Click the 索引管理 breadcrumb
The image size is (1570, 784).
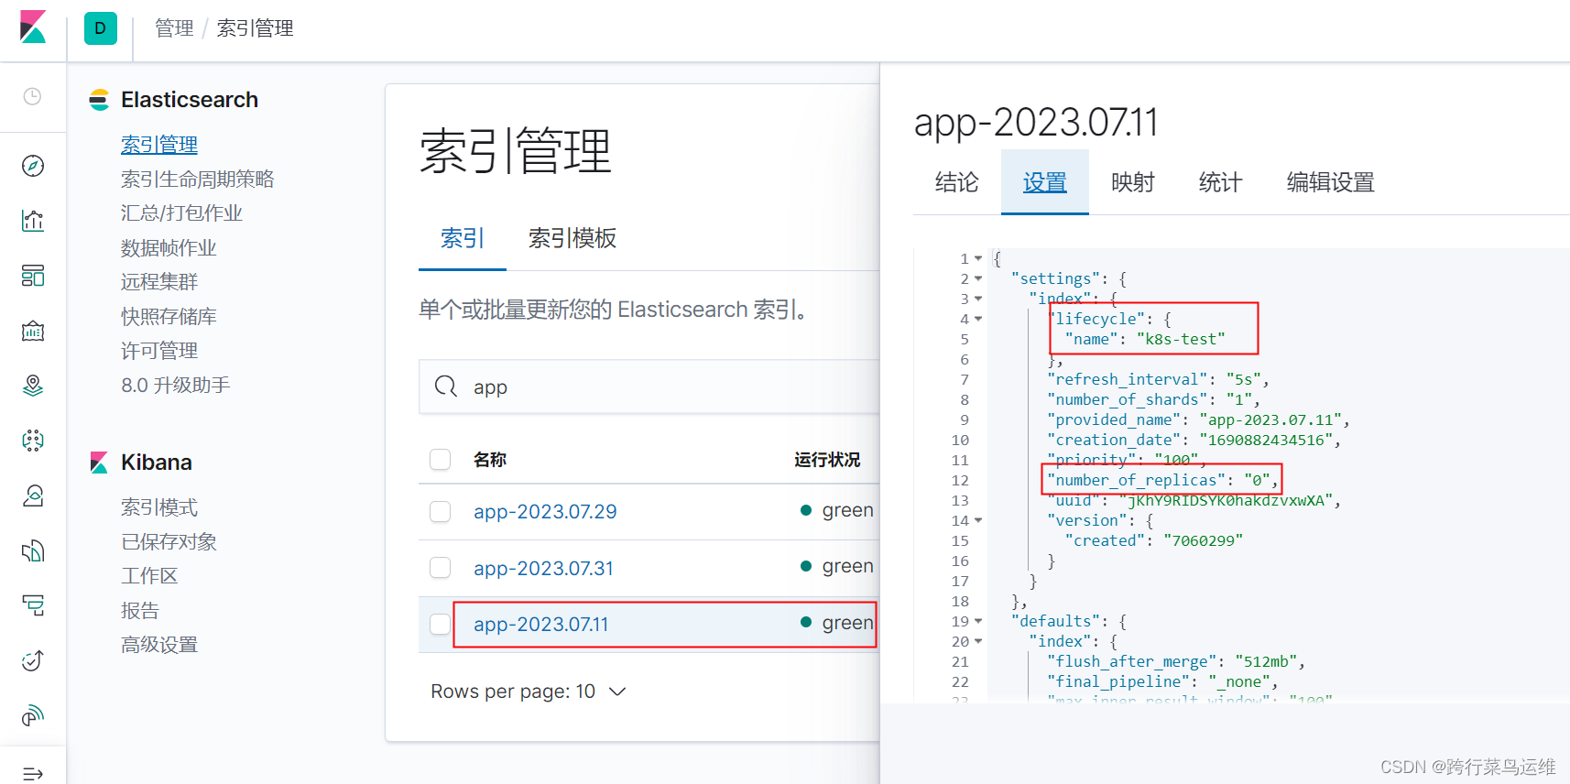pos(256,28)
